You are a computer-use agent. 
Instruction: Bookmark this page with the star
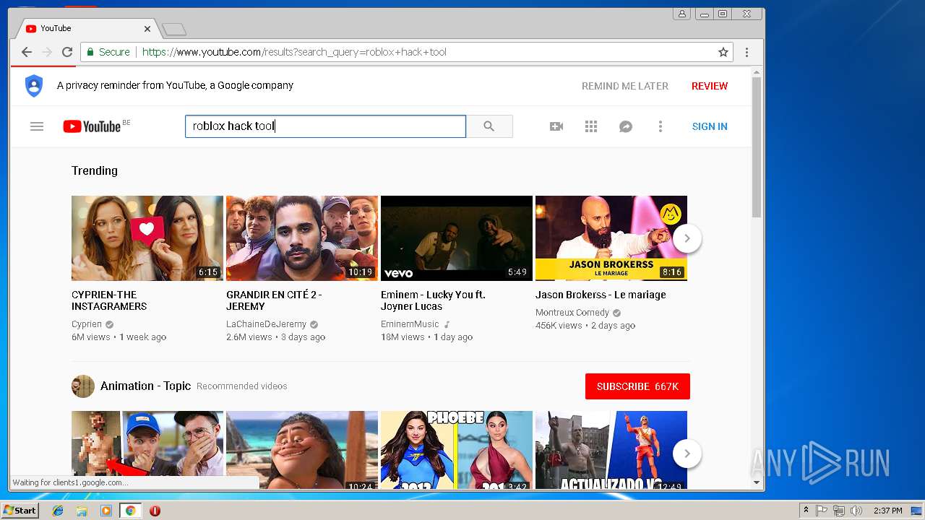coord(723,52)
